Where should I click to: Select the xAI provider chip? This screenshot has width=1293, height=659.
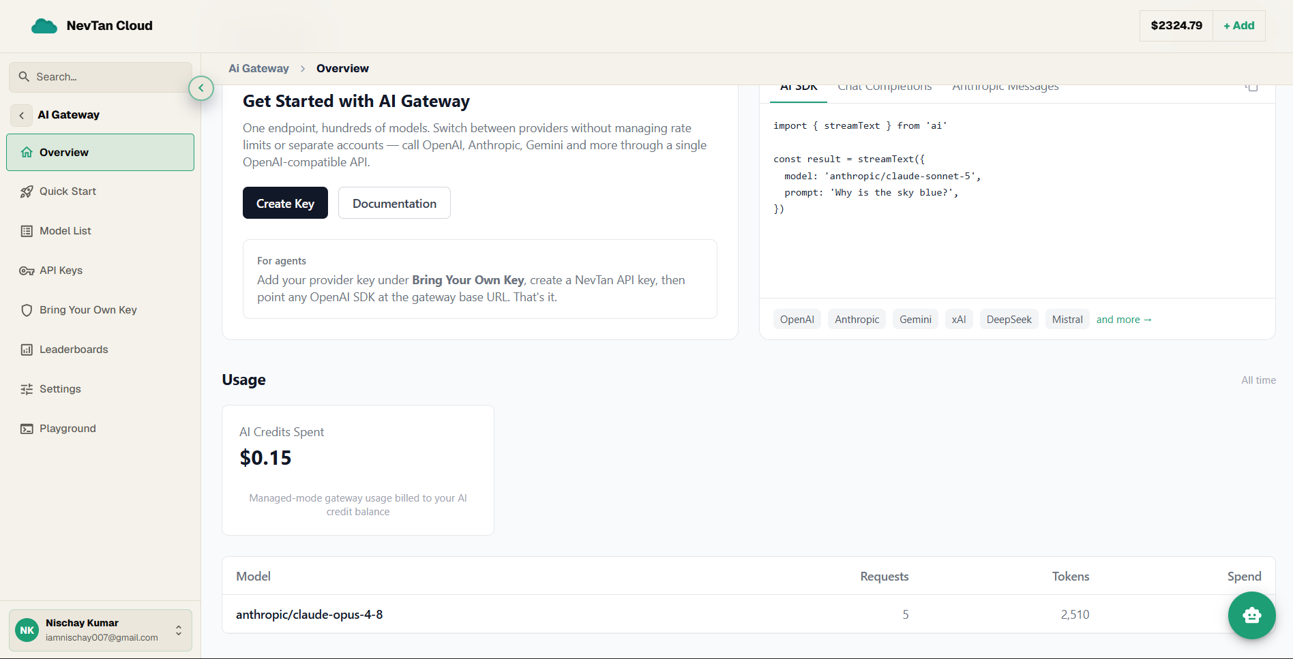959,320
